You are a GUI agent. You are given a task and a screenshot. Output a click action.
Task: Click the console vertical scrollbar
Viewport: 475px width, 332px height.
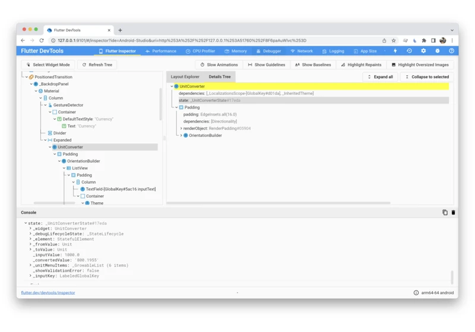point(452,277)
